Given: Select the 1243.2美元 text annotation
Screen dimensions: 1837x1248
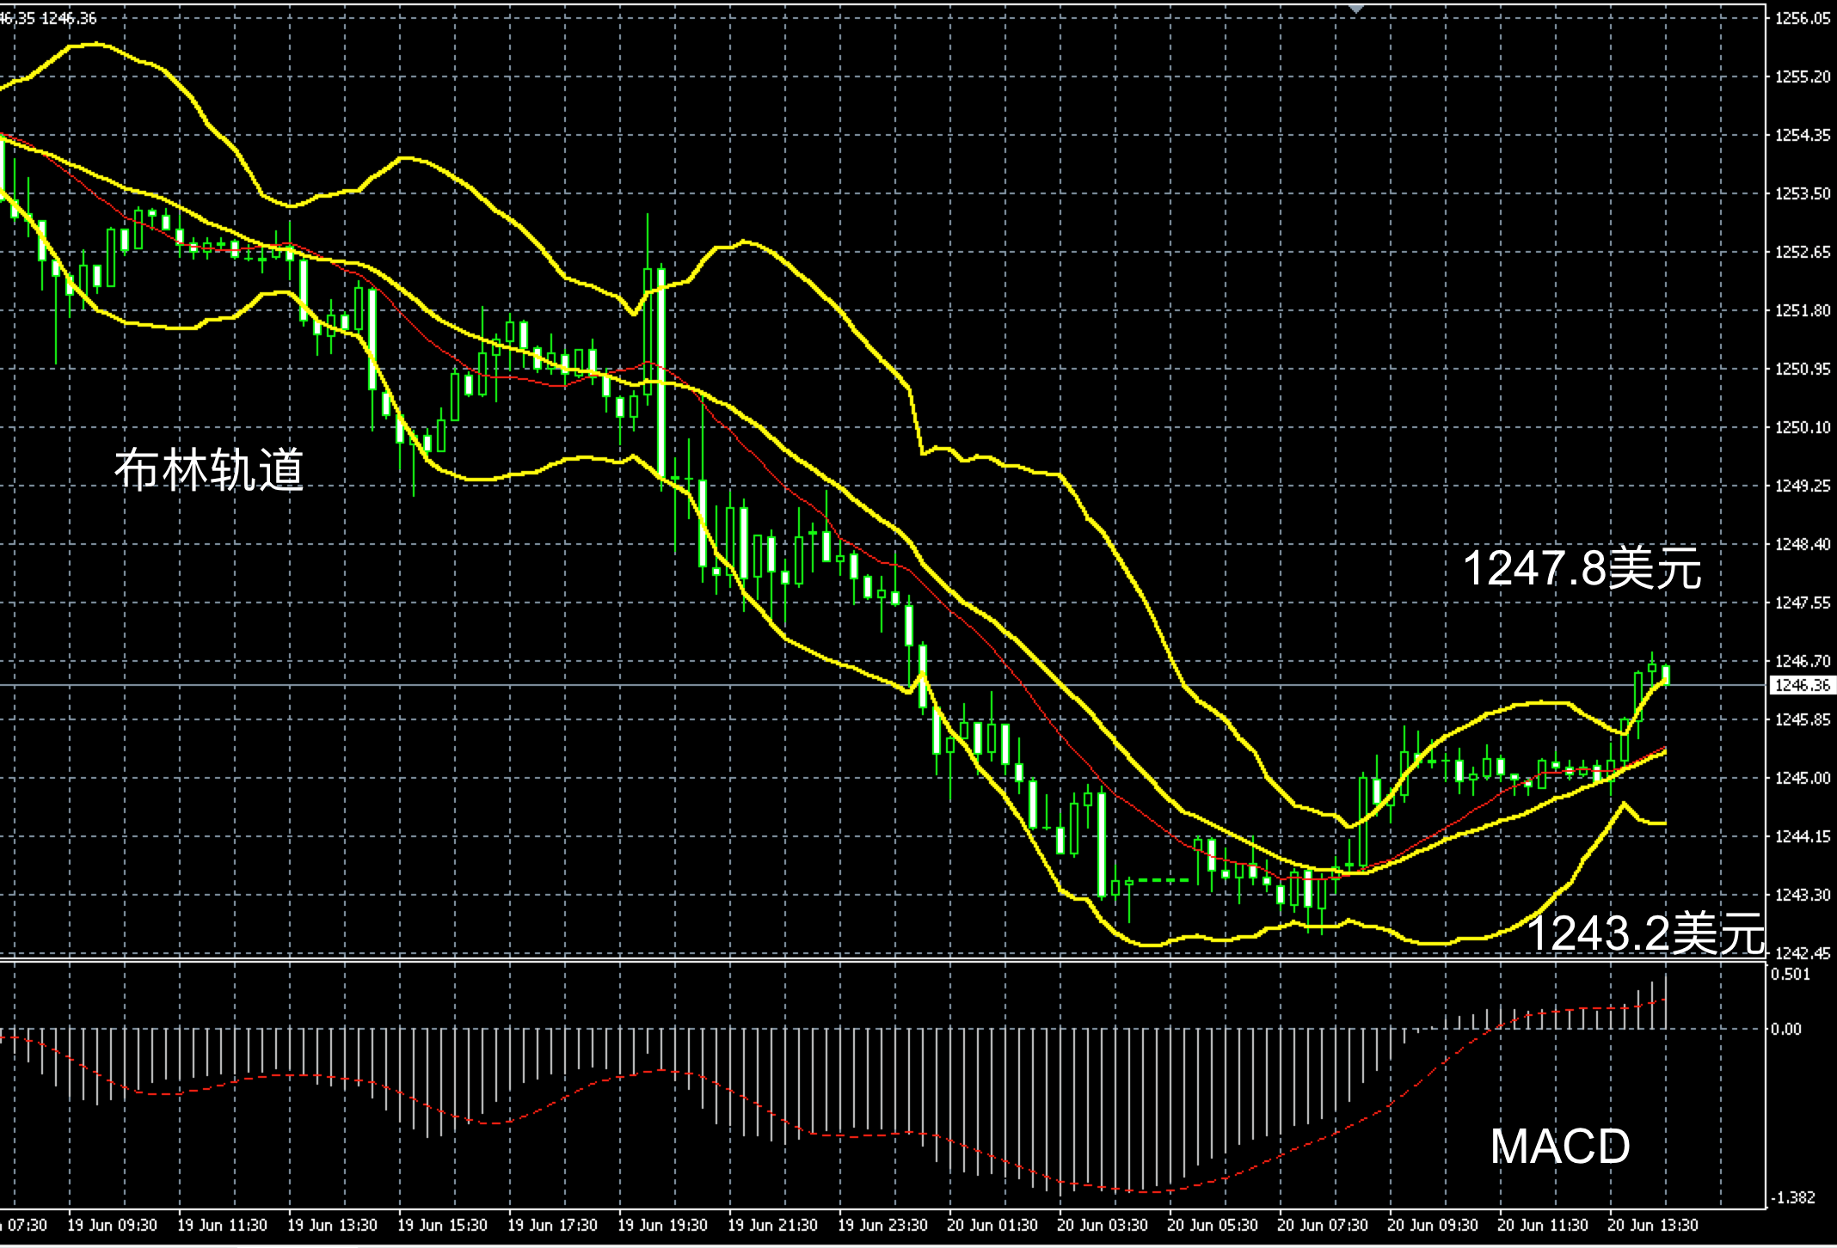Looking at the screenshot, I should [x=1644, y=933].
